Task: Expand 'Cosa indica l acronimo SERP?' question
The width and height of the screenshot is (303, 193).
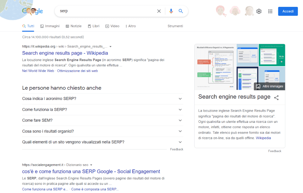Action: point(102,99)
